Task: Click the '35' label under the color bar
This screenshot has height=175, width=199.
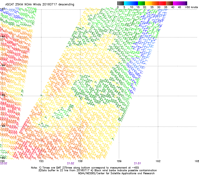Action: click(x=166, y=7)
